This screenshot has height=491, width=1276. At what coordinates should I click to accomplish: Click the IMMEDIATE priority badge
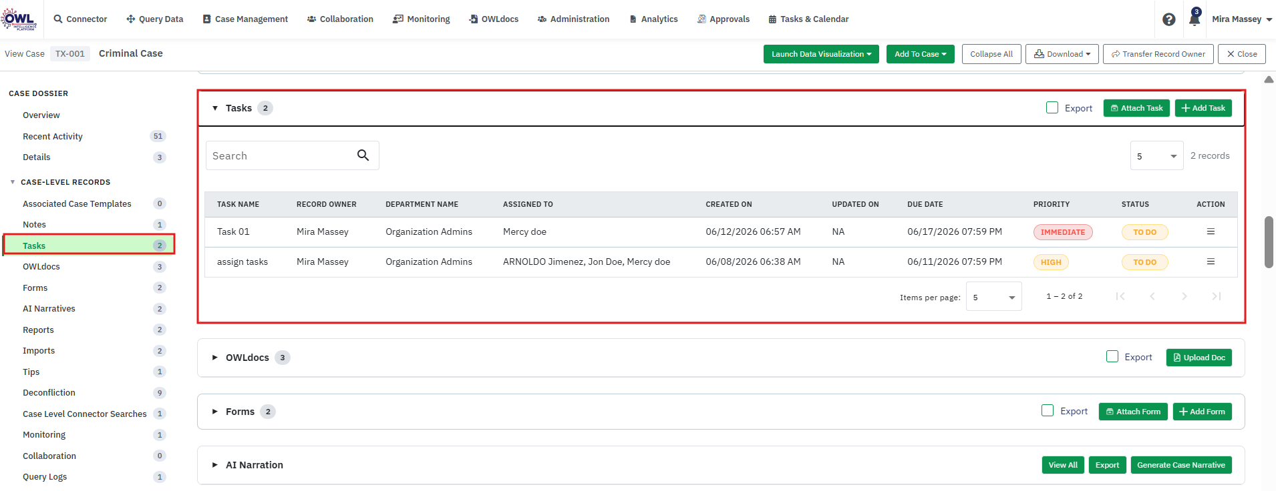(x=1063, y=232)
